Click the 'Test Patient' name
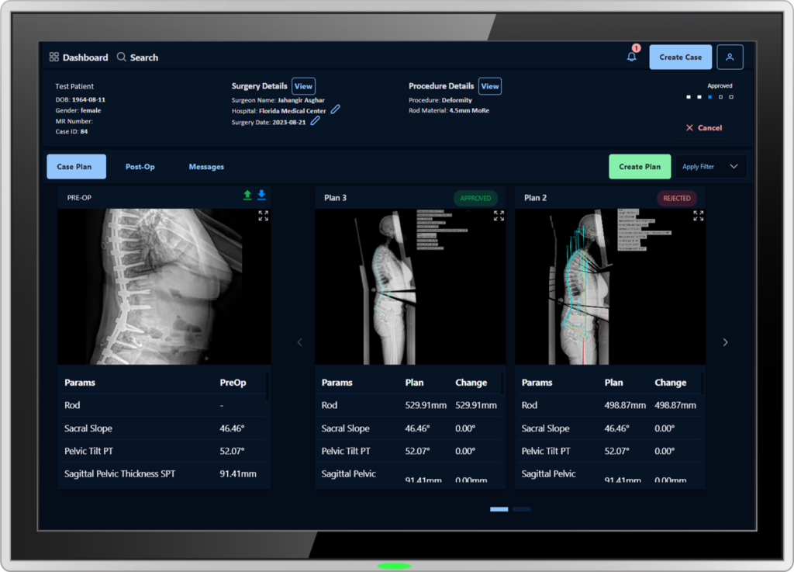 pyautogui.click(x=74, y=86)
